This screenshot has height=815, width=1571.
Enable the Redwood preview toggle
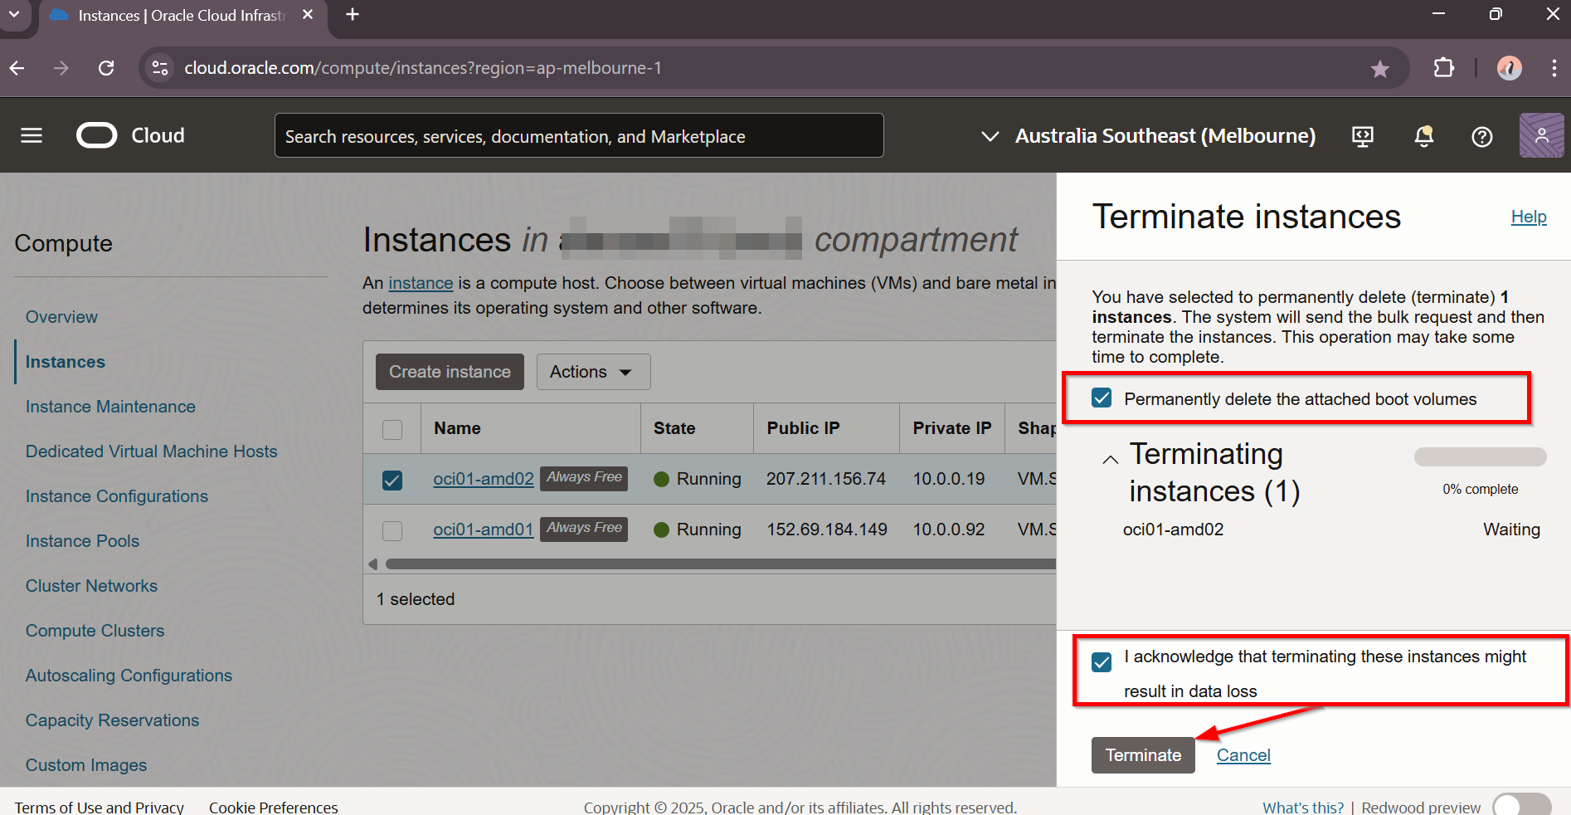pos(1520,806)
